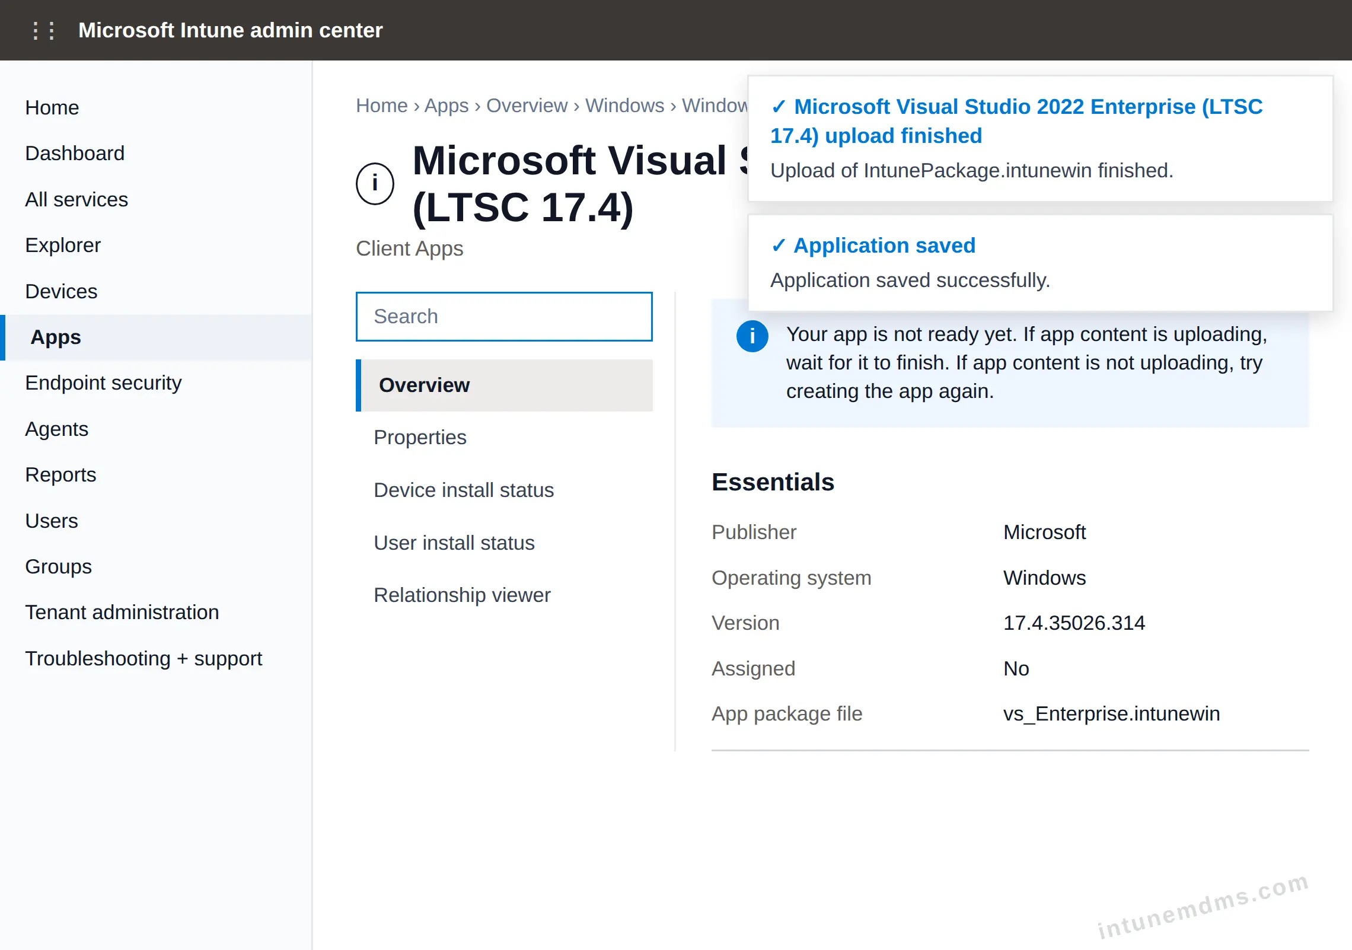Click the blue info icon in banner
This screenshot has width=1352, height=950.
(752, 336)
